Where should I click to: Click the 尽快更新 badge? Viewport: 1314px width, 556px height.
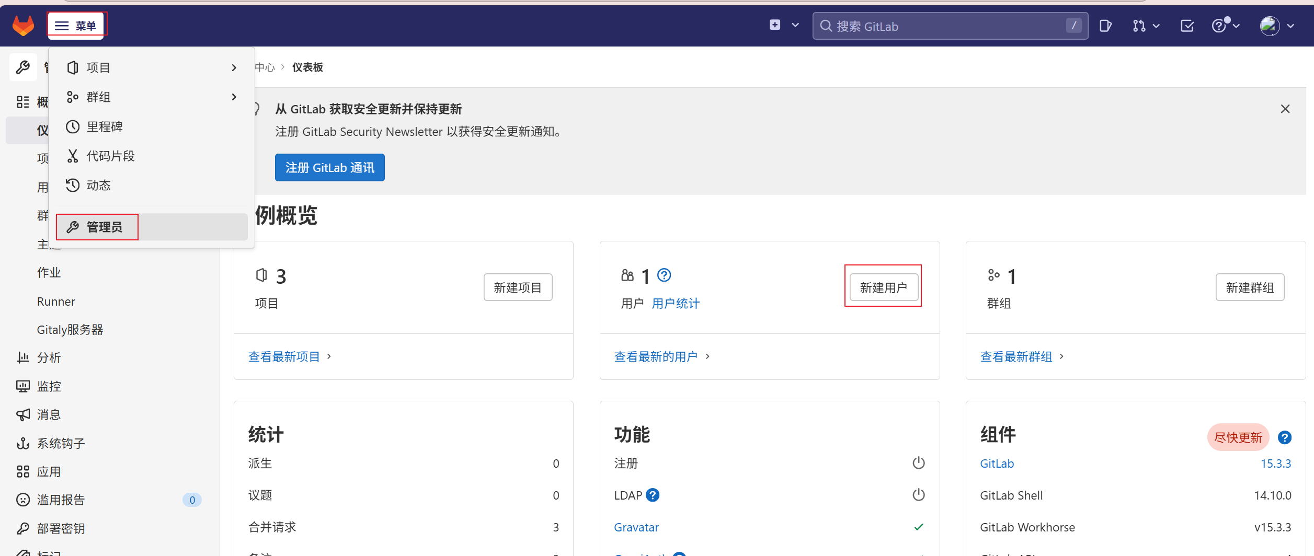(1238, 437)
